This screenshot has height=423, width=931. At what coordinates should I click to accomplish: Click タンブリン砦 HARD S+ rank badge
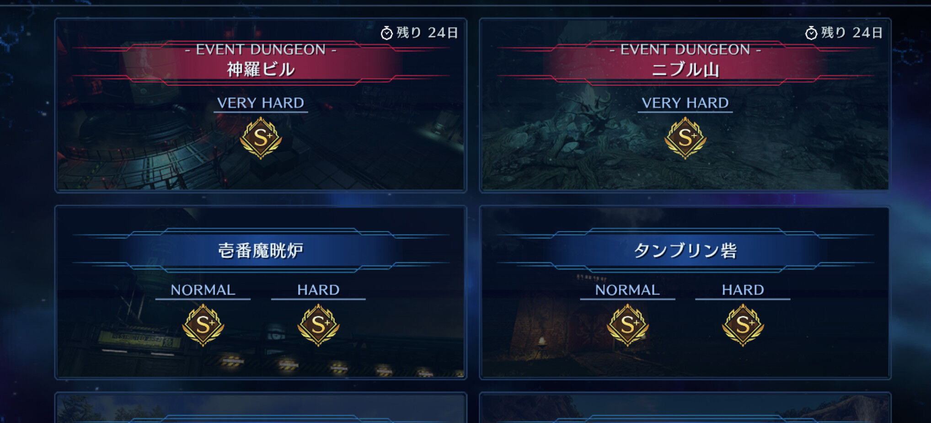click(x=743, y=325)
